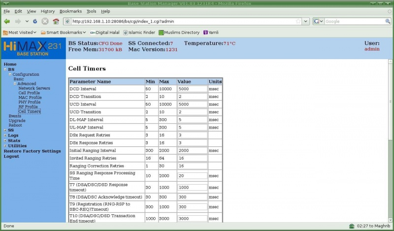Click Restore Factory Settings link
Screen dimensions: 394x231
(x=32, y=151)
